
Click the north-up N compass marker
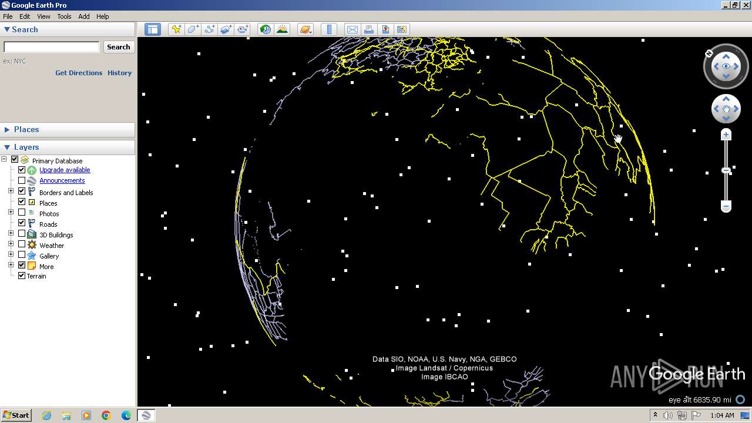[709, 53]
